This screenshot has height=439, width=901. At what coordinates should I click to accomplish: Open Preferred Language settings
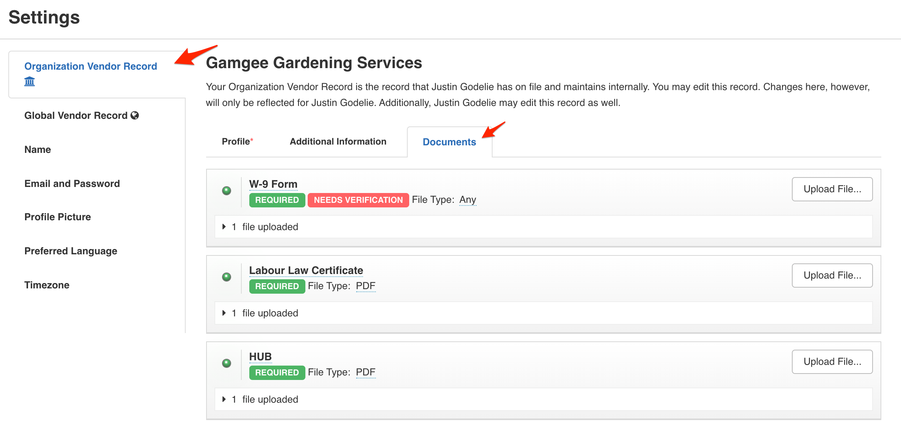coord(71,251)
